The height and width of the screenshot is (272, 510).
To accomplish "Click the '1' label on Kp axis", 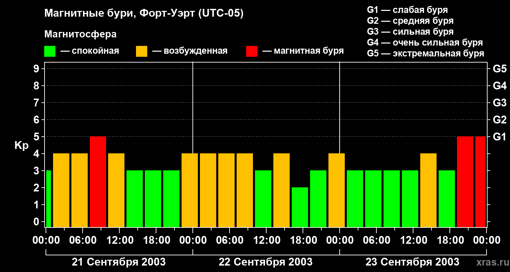I will click(x=37, y=205).
